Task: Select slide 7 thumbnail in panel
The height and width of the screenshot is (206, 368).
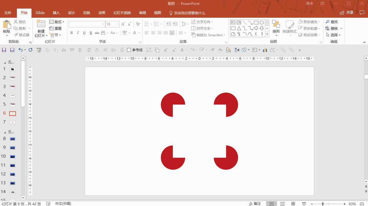Action: click(x=13, y=122)
